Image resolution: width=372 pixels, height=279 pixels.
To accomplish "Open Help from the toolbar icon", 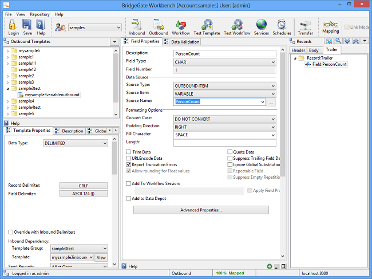I will [x=41, y=25].
